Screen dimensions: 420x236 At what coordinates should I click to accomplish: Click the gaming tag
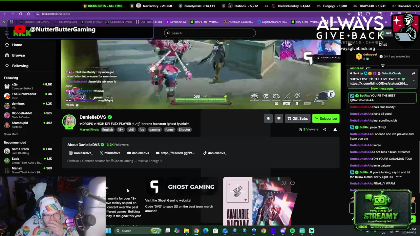tap(155, 129)
